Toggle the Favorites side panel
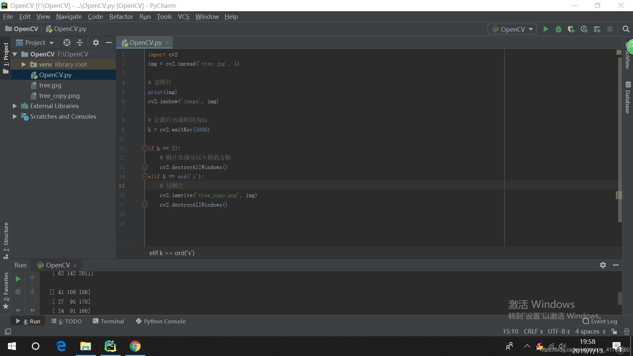The image size is (633, 356). pos(6,291)
